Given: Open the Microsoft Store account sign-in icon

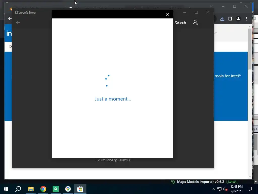Looking at the screenshot, I should click(196, 22).
